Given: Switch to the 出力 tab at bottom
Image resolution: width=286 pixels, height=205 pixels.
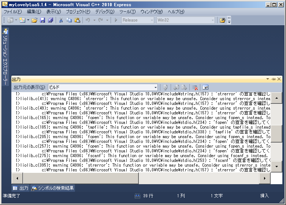Looking at the screenshot, I should click(x=21, y=188).
